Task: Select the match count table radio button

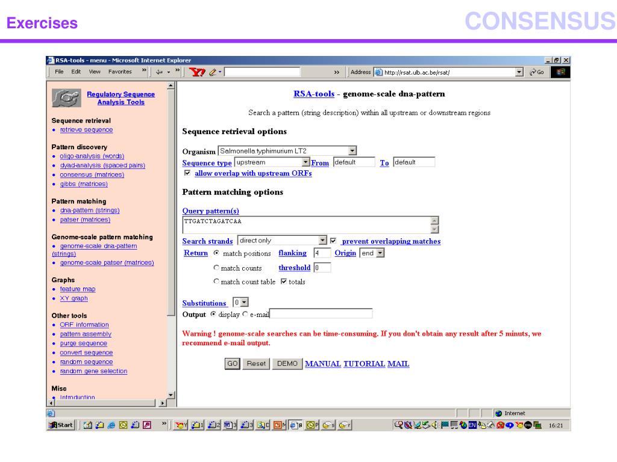Action: [x=216, y=282]
